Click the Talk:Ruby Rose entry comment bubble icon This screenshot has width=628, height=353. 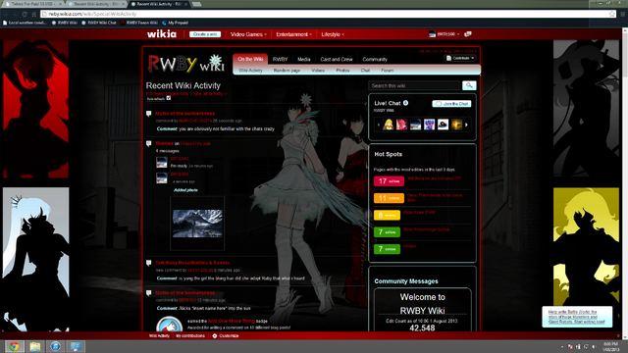pyautogui.click(x=148, y=263)
